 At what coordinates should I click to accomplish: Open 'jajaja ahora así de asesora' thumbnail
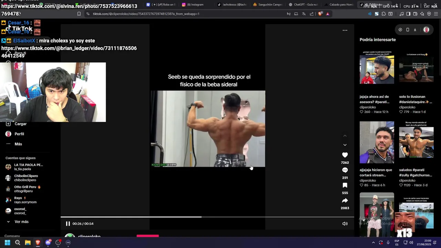[x=377, y=68]
